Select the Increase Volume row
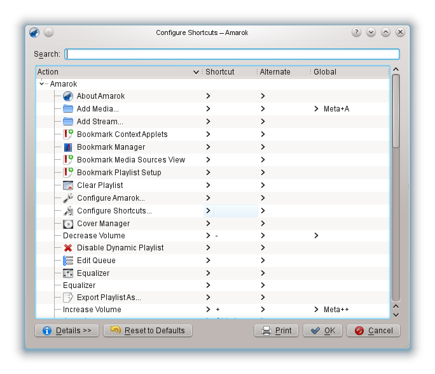435x374 pixels. (x=213, y=310)
